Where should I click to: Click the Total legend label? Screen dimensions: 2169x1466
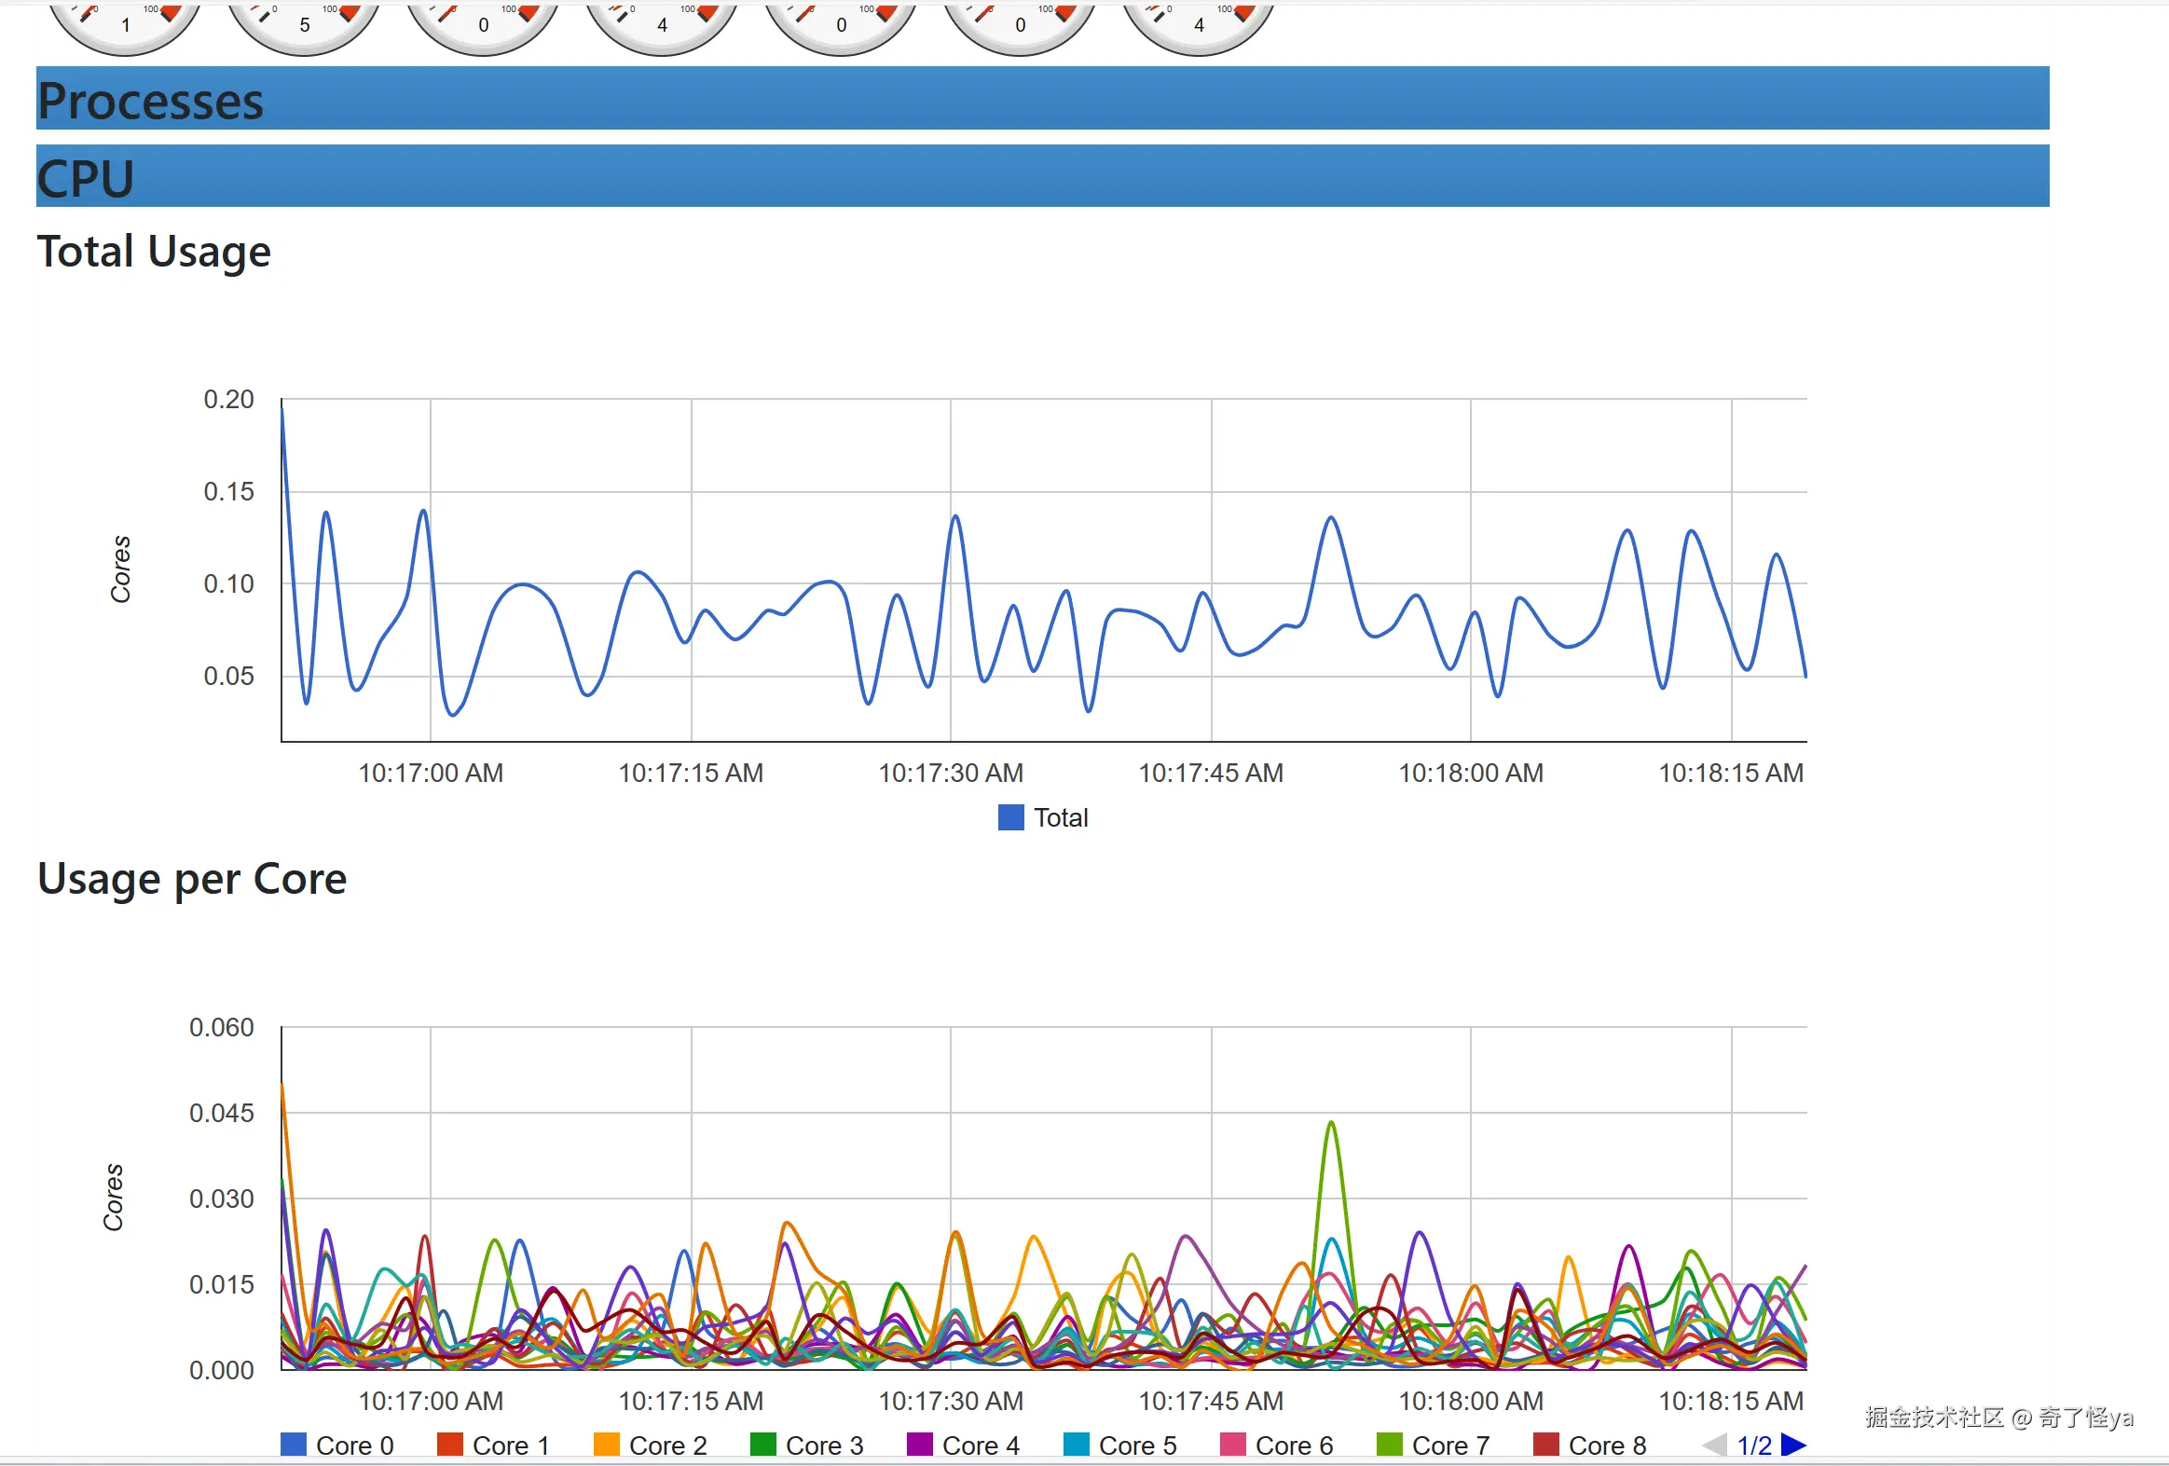(1060, 817)
